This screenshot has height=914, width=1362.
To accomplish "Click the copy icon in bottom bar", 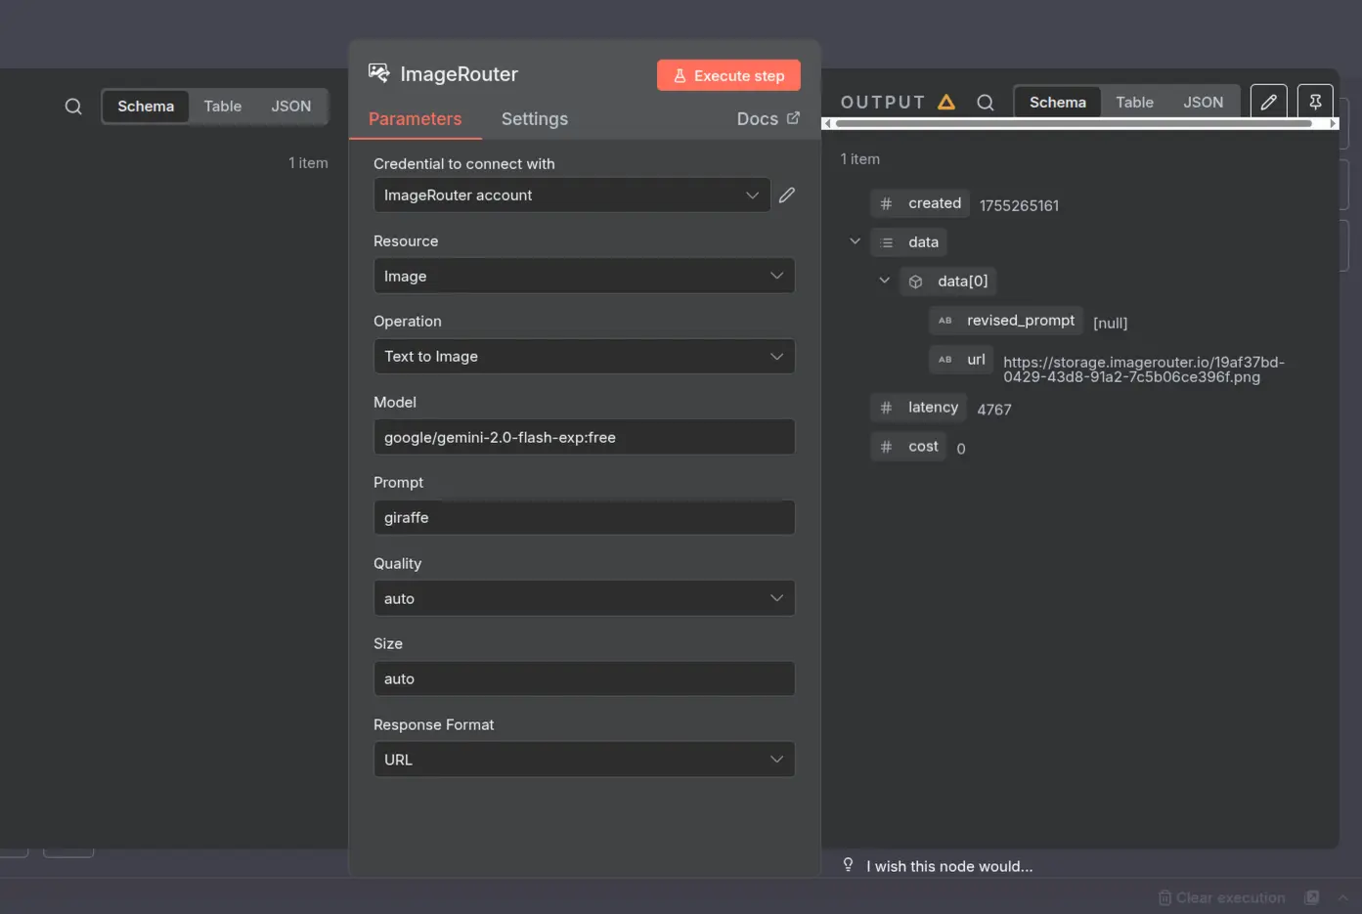I will click(1312, 897).
